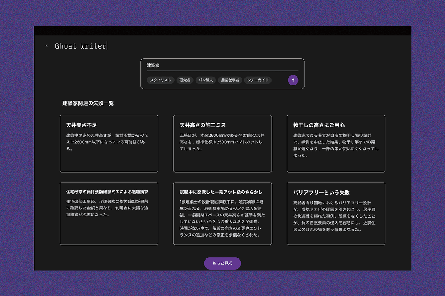Select the 研究者 suggestion chip

click(184, 80)
